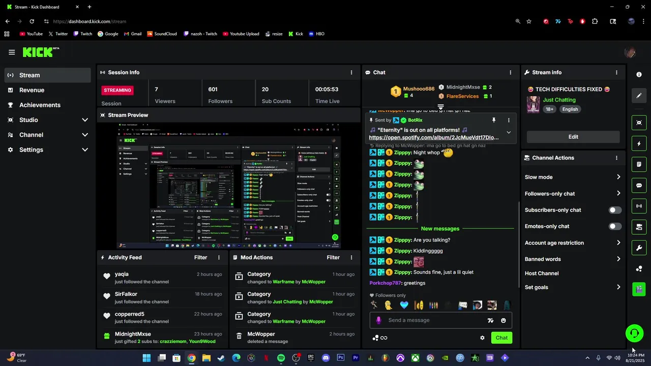Click Host Channel action
The image size is (651, 366).
point(542,273)
